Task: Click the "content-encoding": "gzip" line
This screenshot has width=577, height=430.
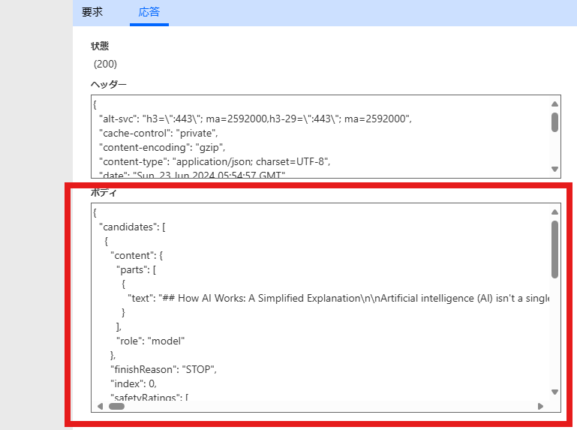Action: point(162,148)
